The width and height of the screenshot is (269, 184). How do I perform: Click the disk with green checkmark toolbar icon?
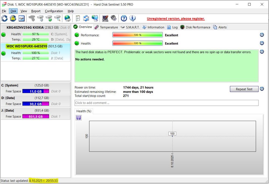[x=49, y=18]
